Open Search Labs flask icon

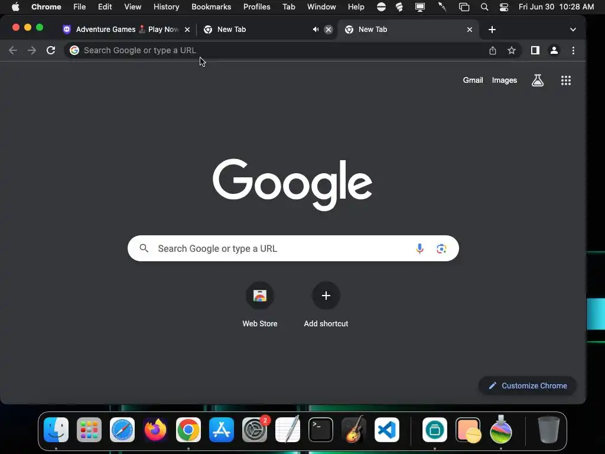point(538,80)
